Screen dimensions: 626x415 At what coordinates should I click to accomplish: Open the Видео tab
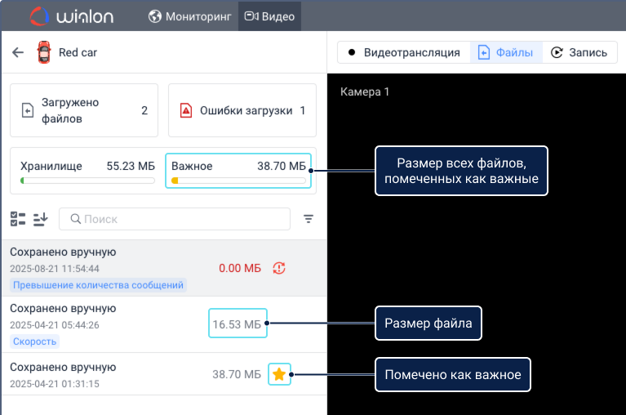click(269, 16)
